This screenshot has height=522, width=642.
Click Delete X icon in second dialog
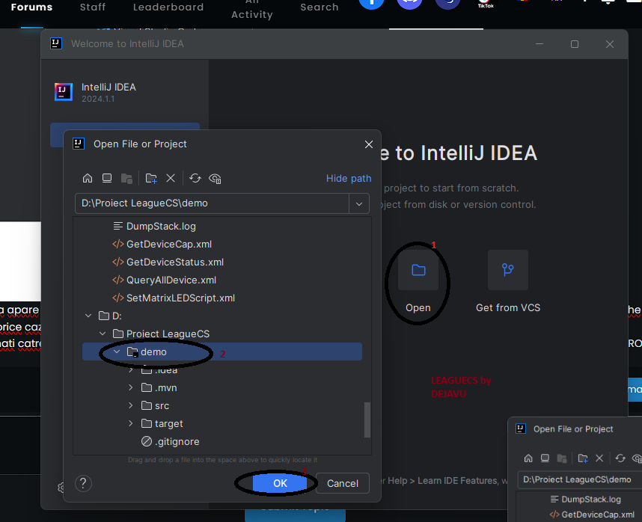[x=599, y=458]
